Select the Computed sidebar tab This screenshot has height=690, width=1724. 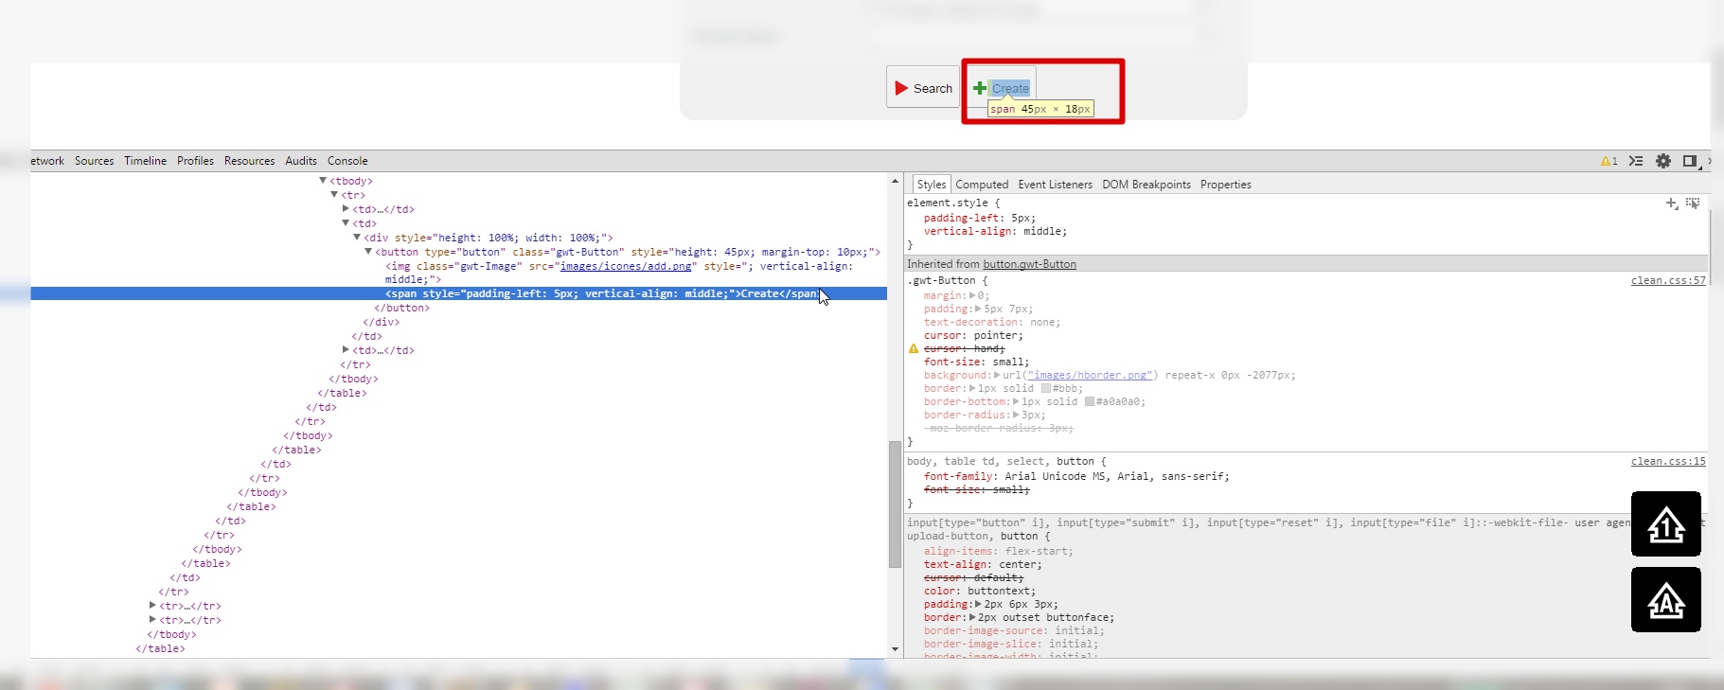(x=982, y=185)
